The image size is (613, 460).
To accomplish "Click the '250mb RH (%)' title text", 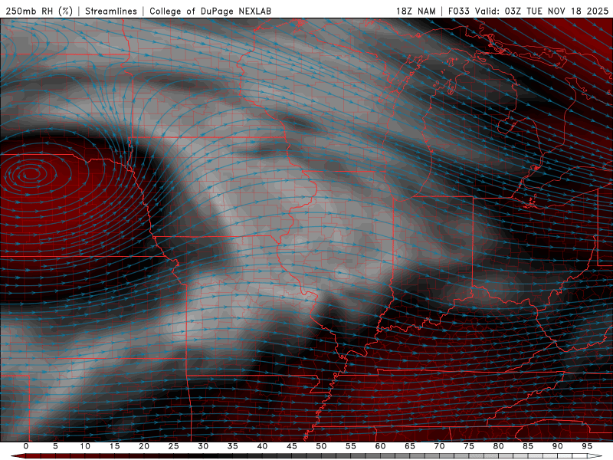I will click(x=40, y=11).
